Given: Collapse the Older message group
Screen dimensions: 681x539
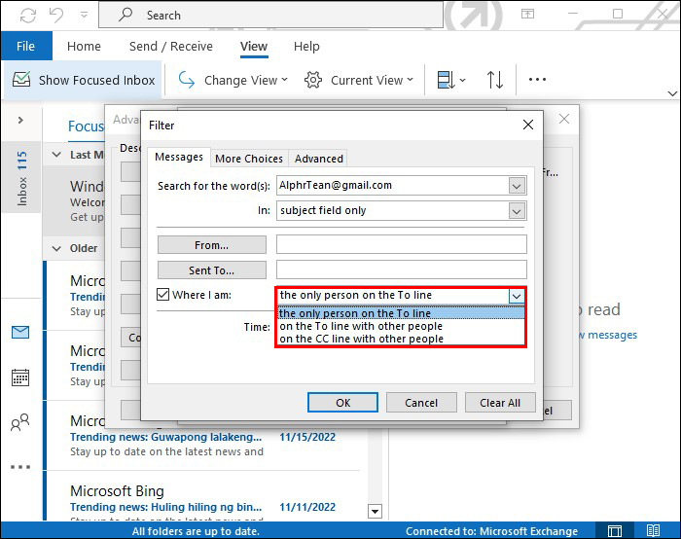Looking at the screenshot, I should pos(56,248).
